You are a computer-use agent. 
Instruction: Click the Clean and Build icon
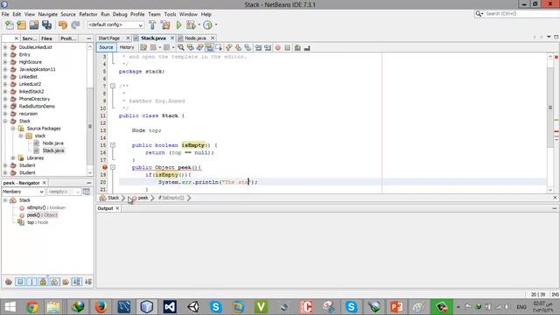click(165, 25)
